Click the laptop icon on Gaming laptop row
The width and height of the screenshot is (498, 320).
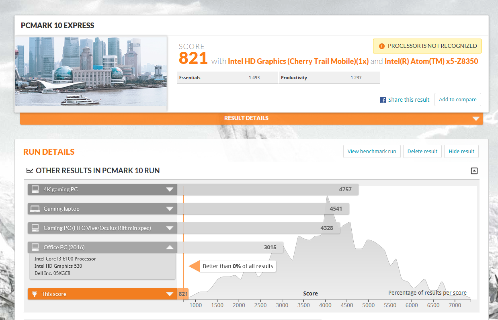pos(35,209)
